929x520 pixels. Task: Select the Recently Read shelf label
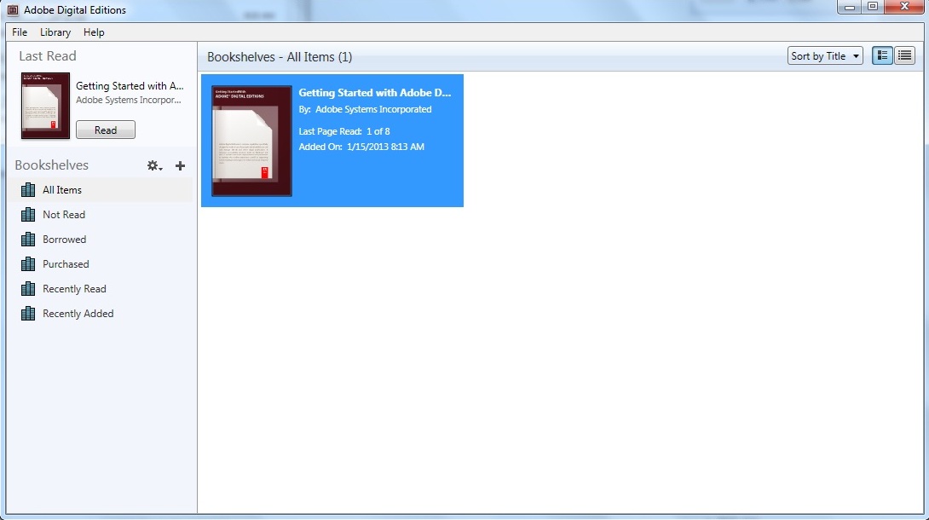tap(75, 289)
